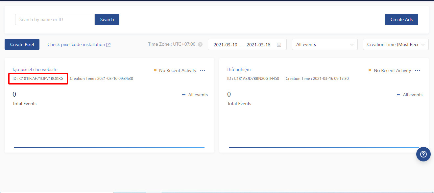Open the tạo pixcel cho website pixel
Screen dimensions: 434x193
(x=35, y=69)
